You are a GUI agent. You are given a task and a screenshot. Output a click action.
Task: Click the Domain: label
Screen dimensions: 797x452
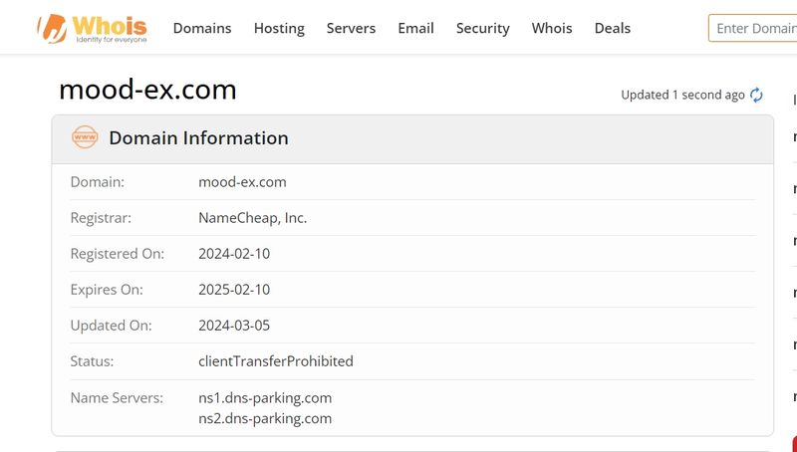pyautogui.click(x=97, y=182)
